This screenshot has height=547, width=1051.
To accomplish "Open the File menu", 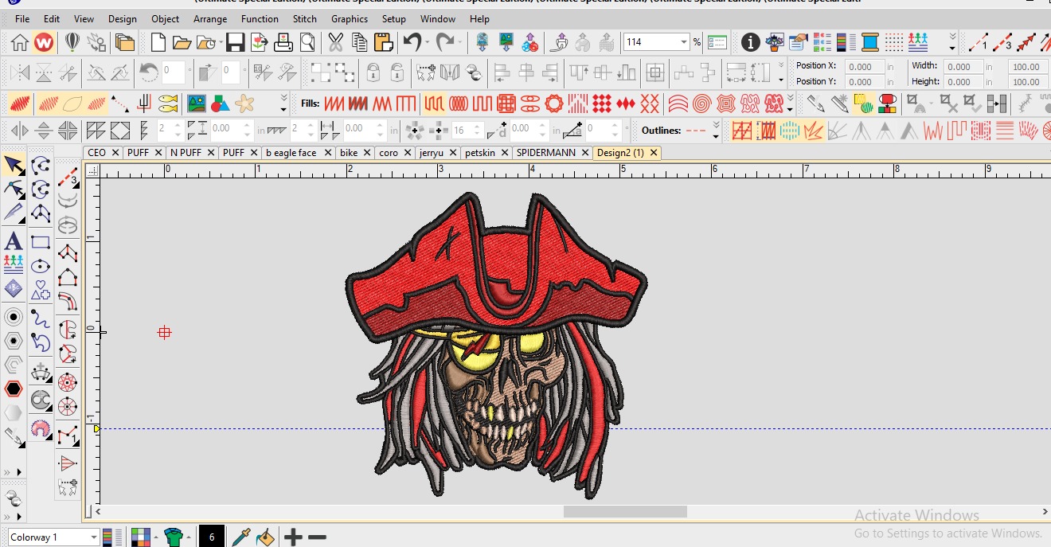I will [22, 18].
